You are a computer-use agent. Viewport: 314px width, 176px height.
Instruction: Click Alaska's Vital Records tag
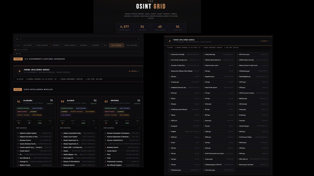[x=66, y=115]
